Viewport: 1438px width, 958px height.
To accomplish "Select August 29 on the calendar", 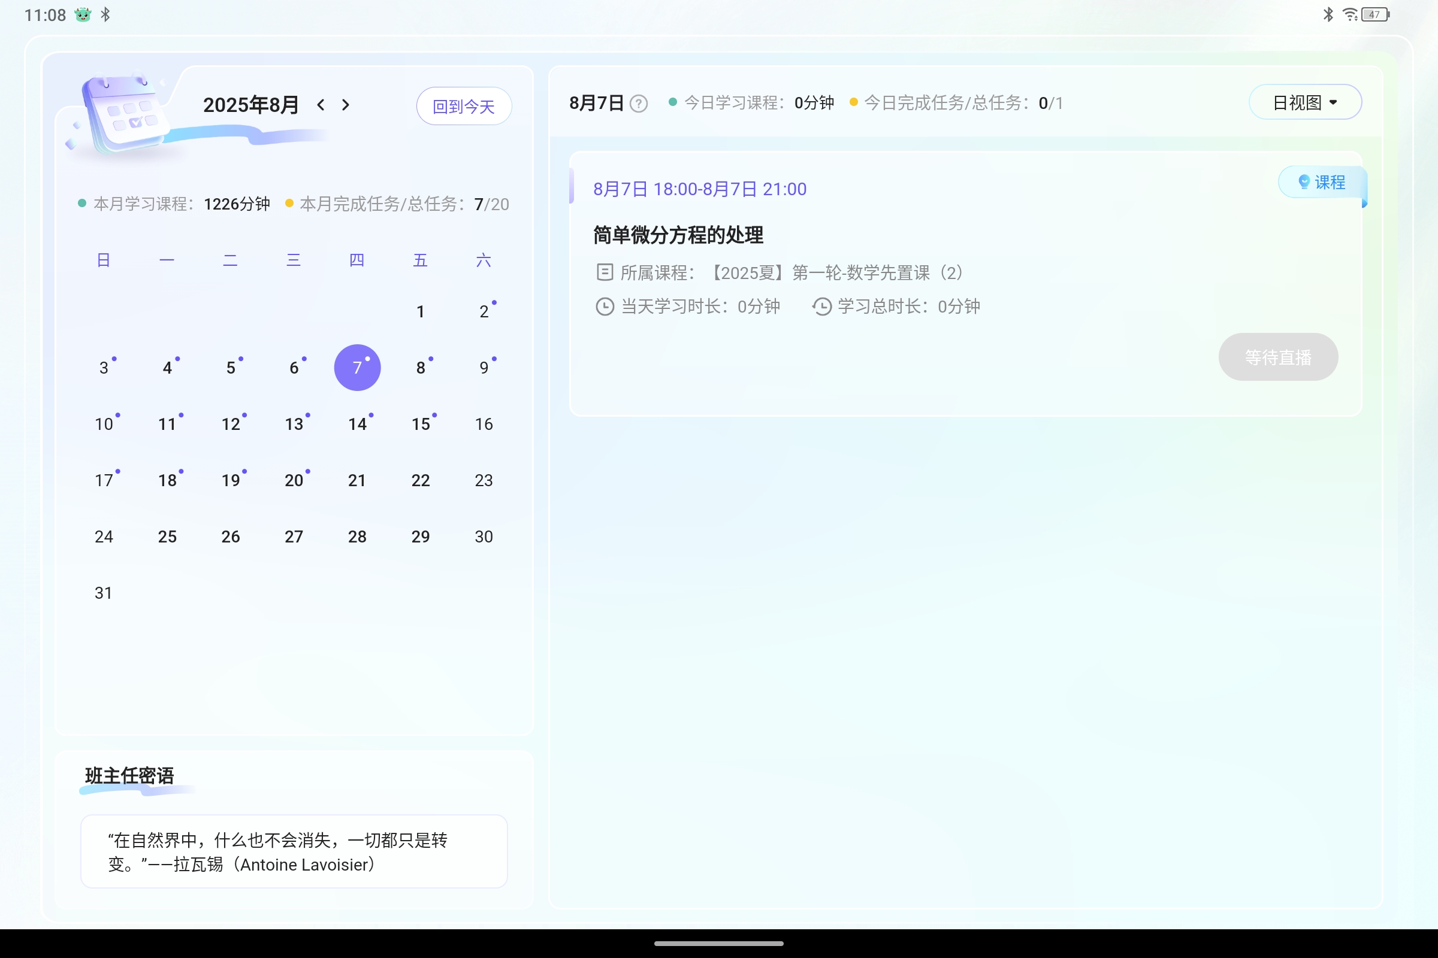I will 421,536.
